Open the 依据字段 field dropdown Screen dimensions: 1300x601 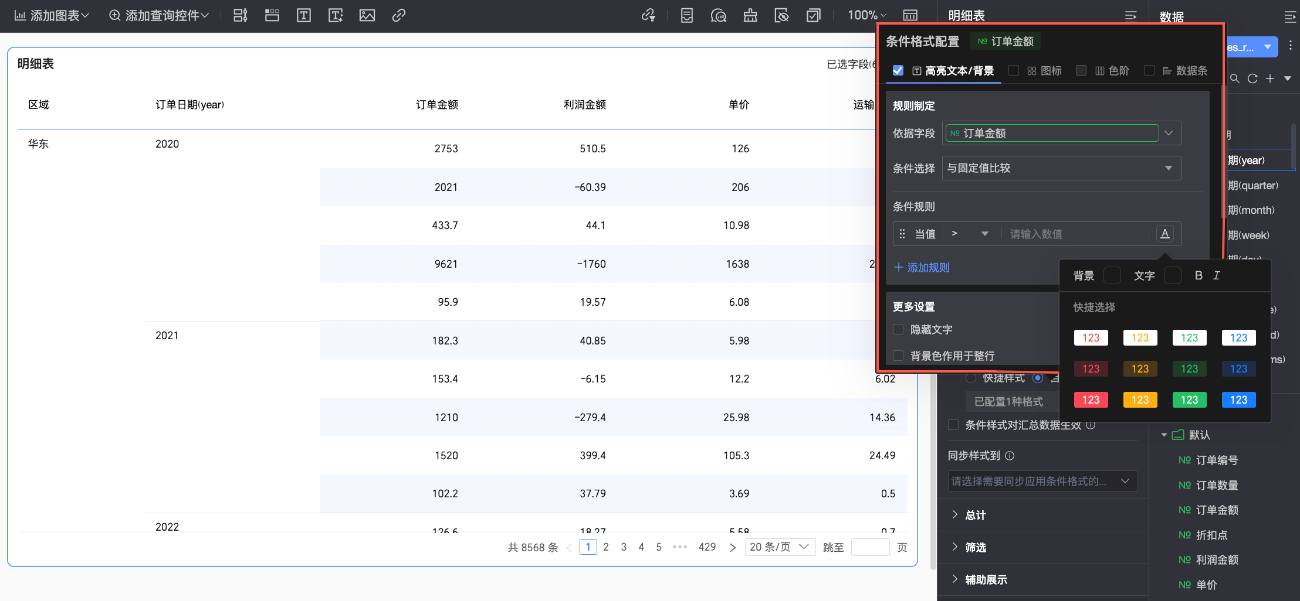coord(1061,133)
